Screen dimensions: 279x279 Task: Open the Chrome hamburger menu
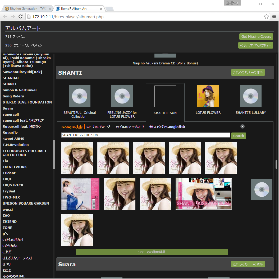[x=274, y=17]
